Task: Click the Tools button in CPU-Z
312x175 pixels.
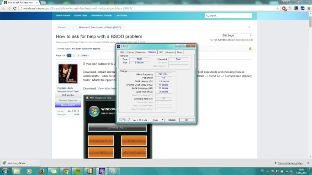Action: coord(155,120)
